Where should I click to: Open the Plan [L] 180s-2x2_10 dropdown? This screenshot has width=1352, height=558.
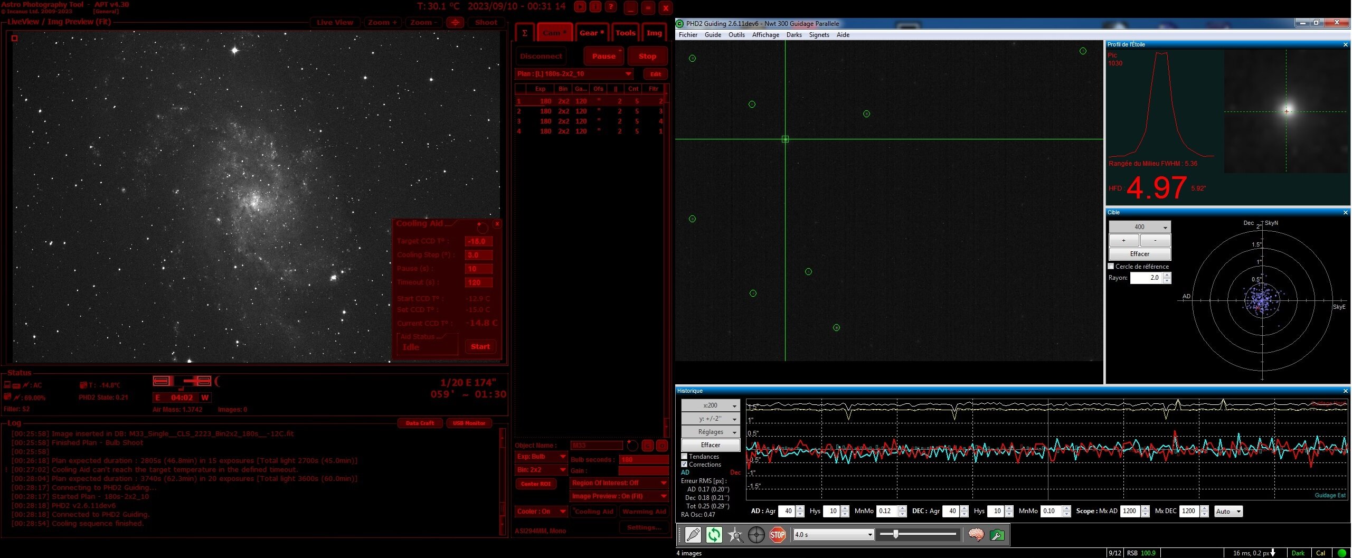point(574,74)
